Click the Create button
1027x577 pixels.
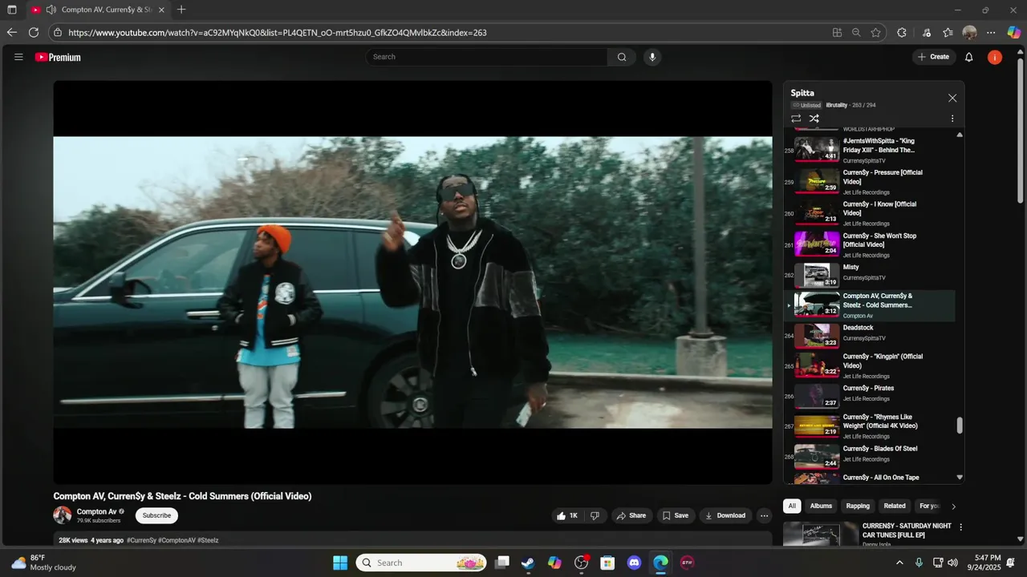tap(934, 57)
